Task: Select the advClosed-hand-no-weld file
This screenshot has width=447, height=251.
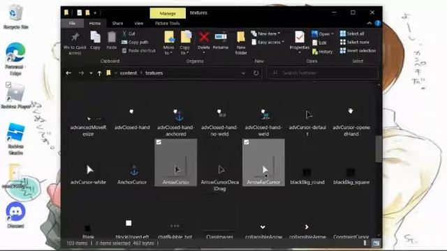Action: click(219, 123)
